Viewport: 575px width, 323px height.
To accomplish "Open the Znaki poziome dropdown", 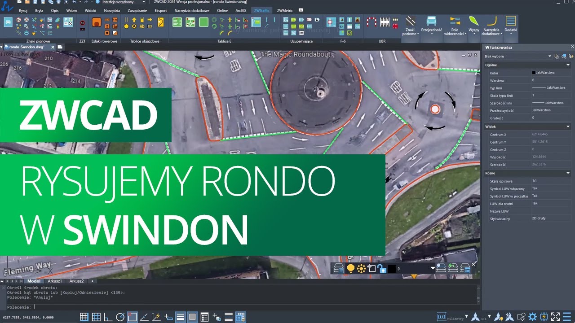I will point(410,26).
